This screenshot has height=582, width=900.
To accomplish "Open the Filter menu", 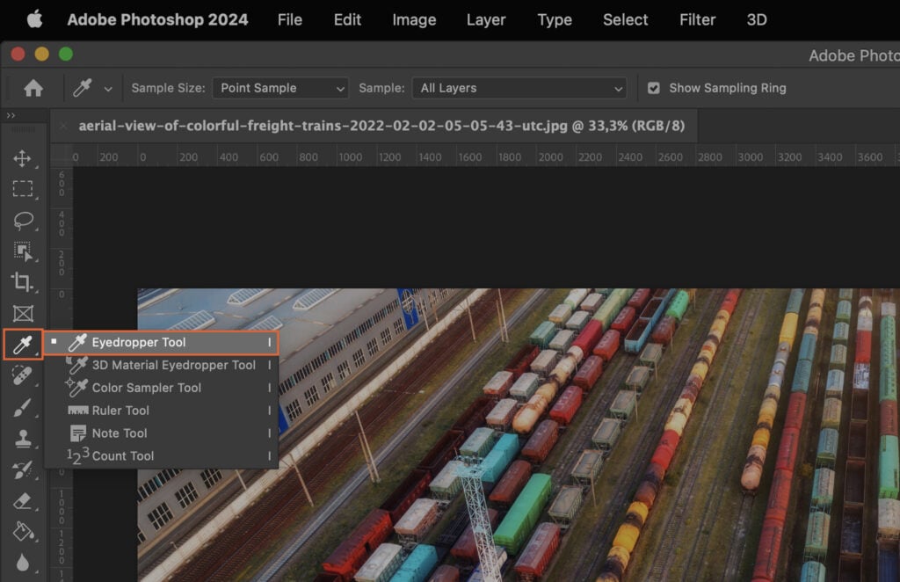I will pyautogui.click(x=697, y=19).
